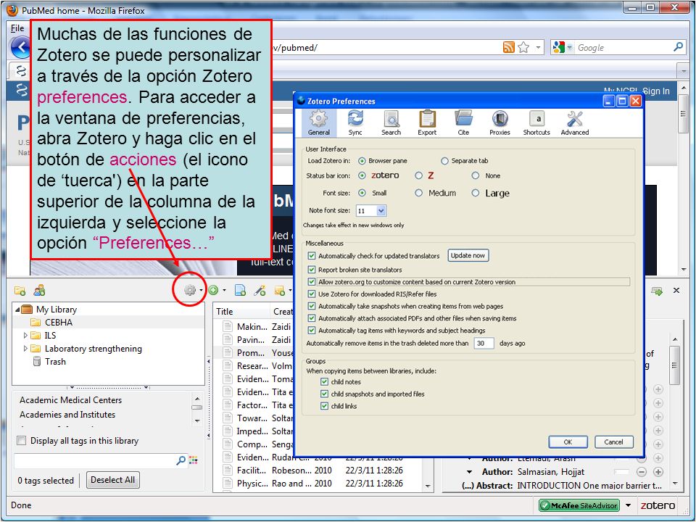The image size is (696, 522).
Task: Click the New Note icon in Zotero toolbar
Action: pyautogui.click(x=280, y=291)
